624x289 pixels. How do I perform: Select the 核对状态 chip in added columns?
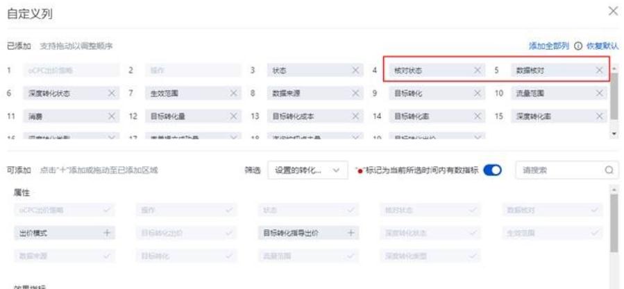point(437,71)
